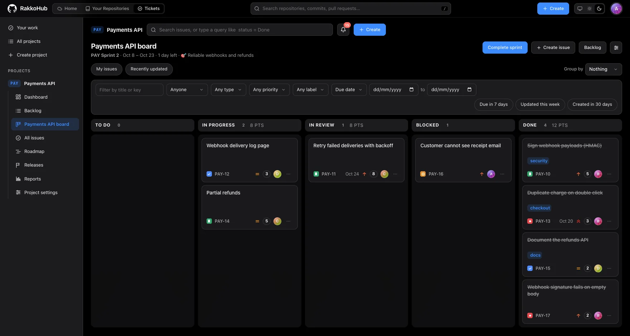Click story points badge 8 on PAY-11
The height and width of the screenshot is (336, 630).
coord(374,174)
